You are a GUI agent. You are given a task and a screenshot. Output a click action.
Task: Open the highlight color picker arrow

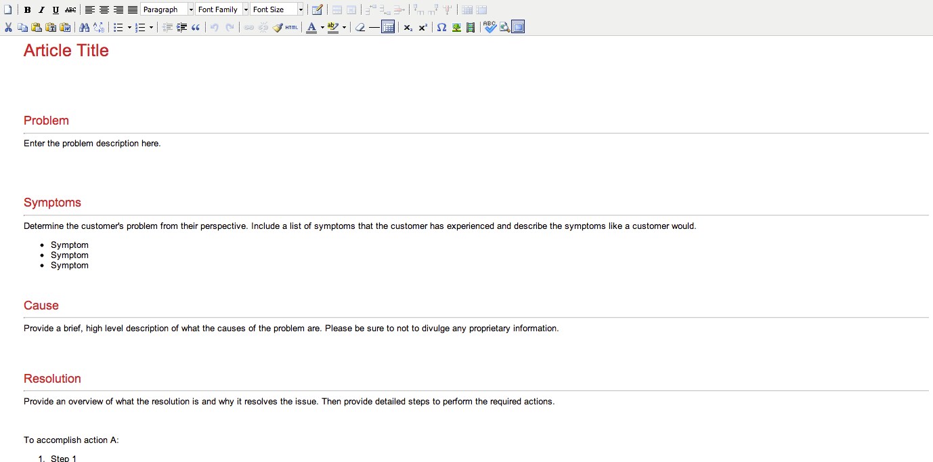pos(344,27)
